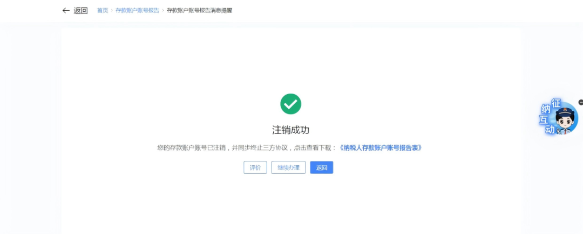Go to 首页 breadcrumb link

coord(102,10)
